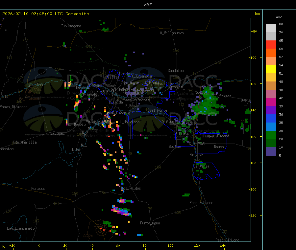Click the white 80 dBZ legend swatch
The width and height of the screenshot is (296, 250).
click(x=271, y=28)
